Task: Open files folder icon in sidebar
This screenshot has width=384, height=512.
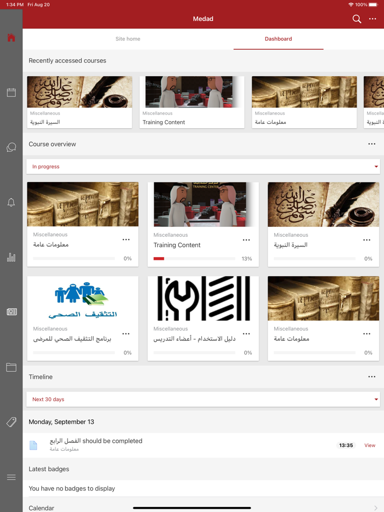Action: (11, 367)
